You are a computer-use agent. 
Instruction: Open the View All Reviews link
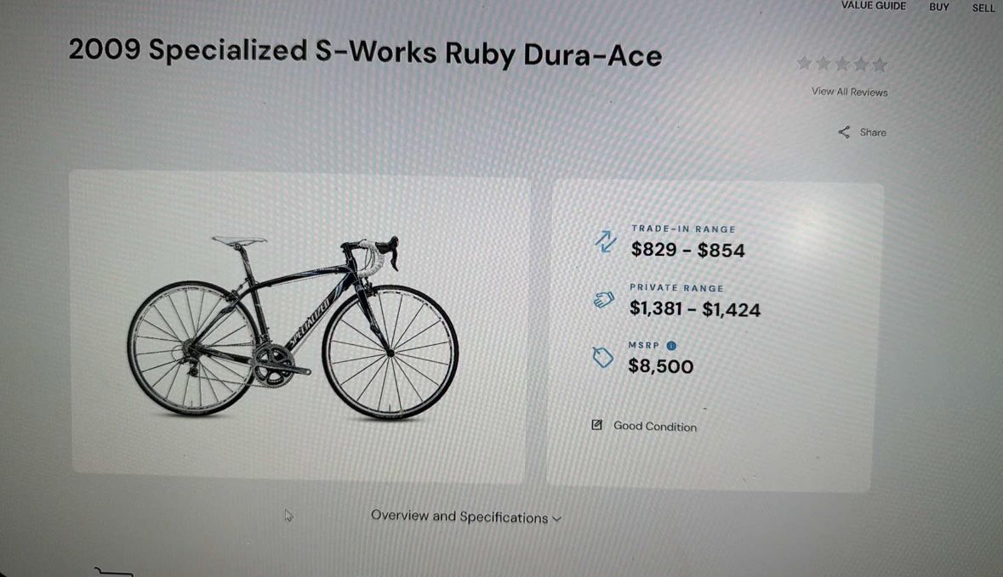tap(849, 92)
